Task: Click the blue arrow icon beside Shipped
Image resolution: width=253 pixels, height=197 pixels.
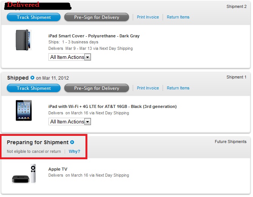Action: pos(33,78)
